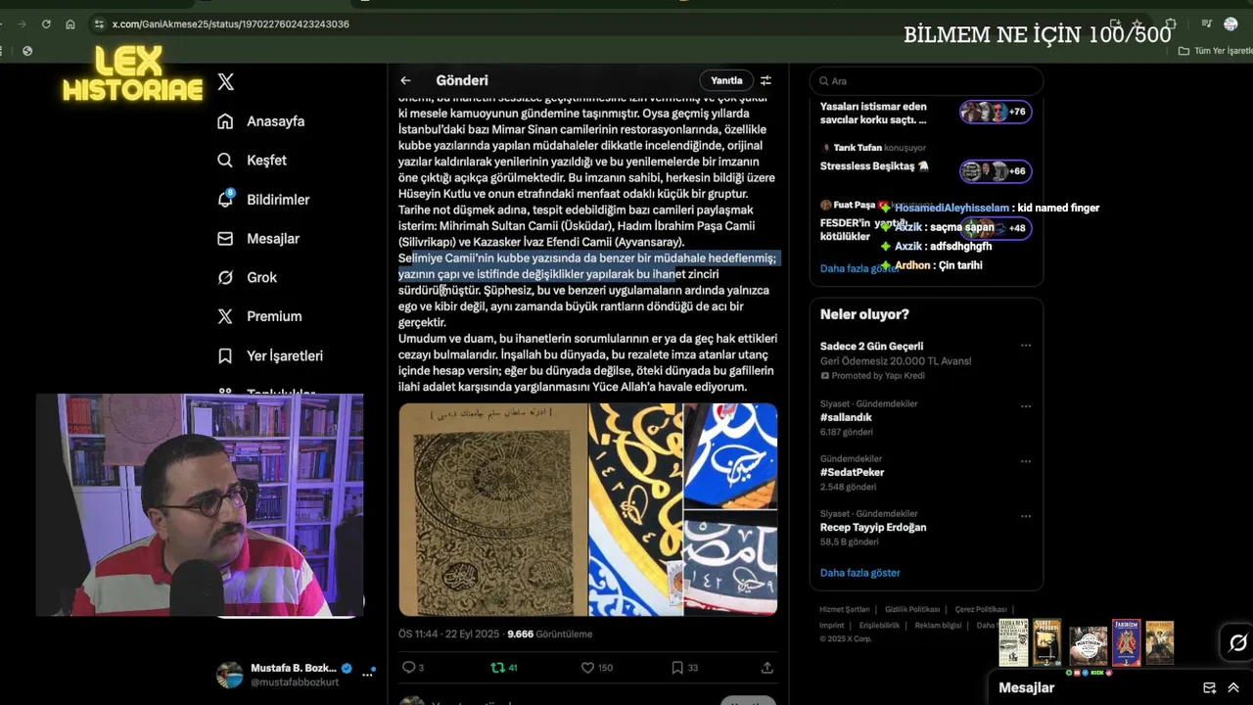Click the site info icon in the address bar

point(99,23)
